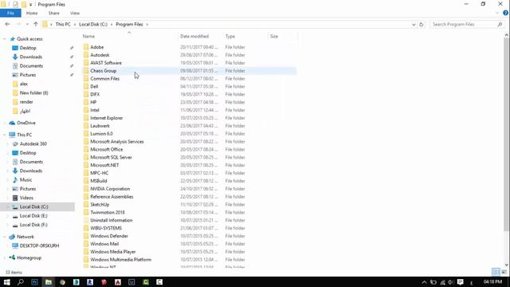The height and width of the screenshot is (287, 510).
Task: Select the Lumion 6.0 folder icon
Action: [86, 134]
